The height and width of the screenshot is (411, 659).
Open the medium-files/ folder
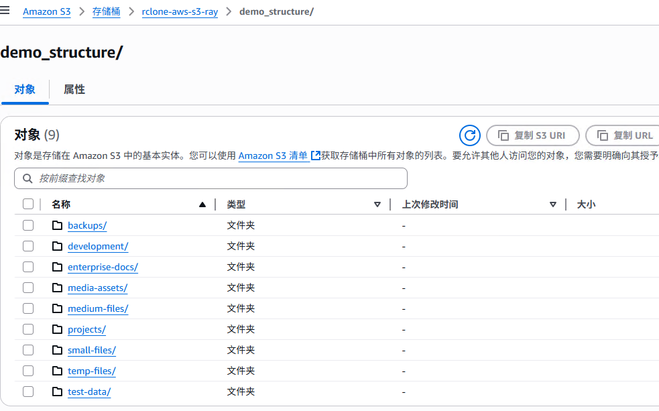98,308
